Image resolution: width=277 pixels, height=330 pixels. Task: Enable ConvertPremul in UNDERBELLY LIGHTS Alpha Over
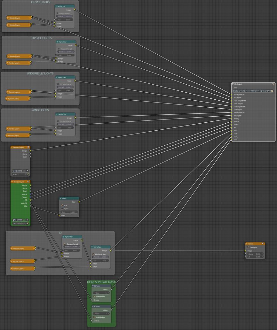pyautogui.click(x=58, y=84)
